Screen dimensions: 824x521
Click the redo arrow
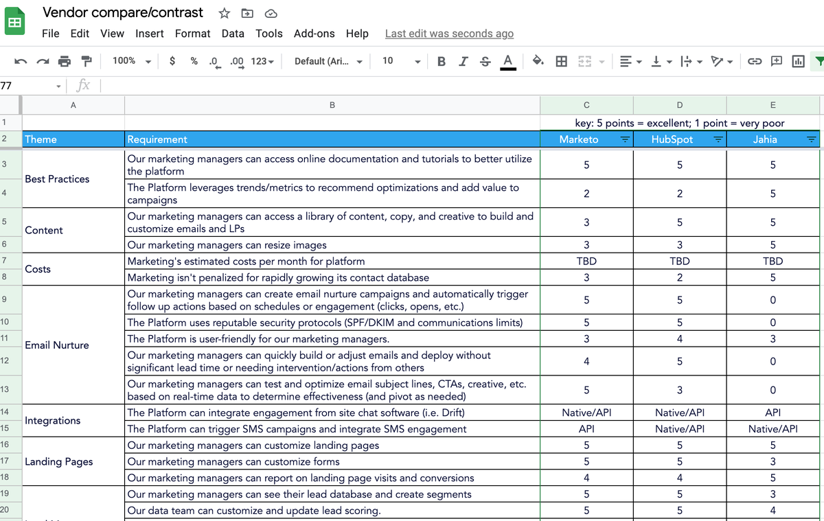43,61
